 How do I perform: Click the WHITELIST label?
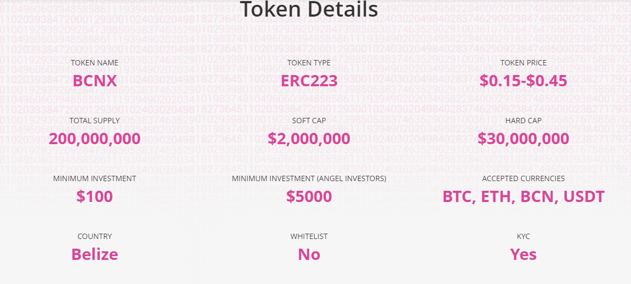tap(309, 236)
